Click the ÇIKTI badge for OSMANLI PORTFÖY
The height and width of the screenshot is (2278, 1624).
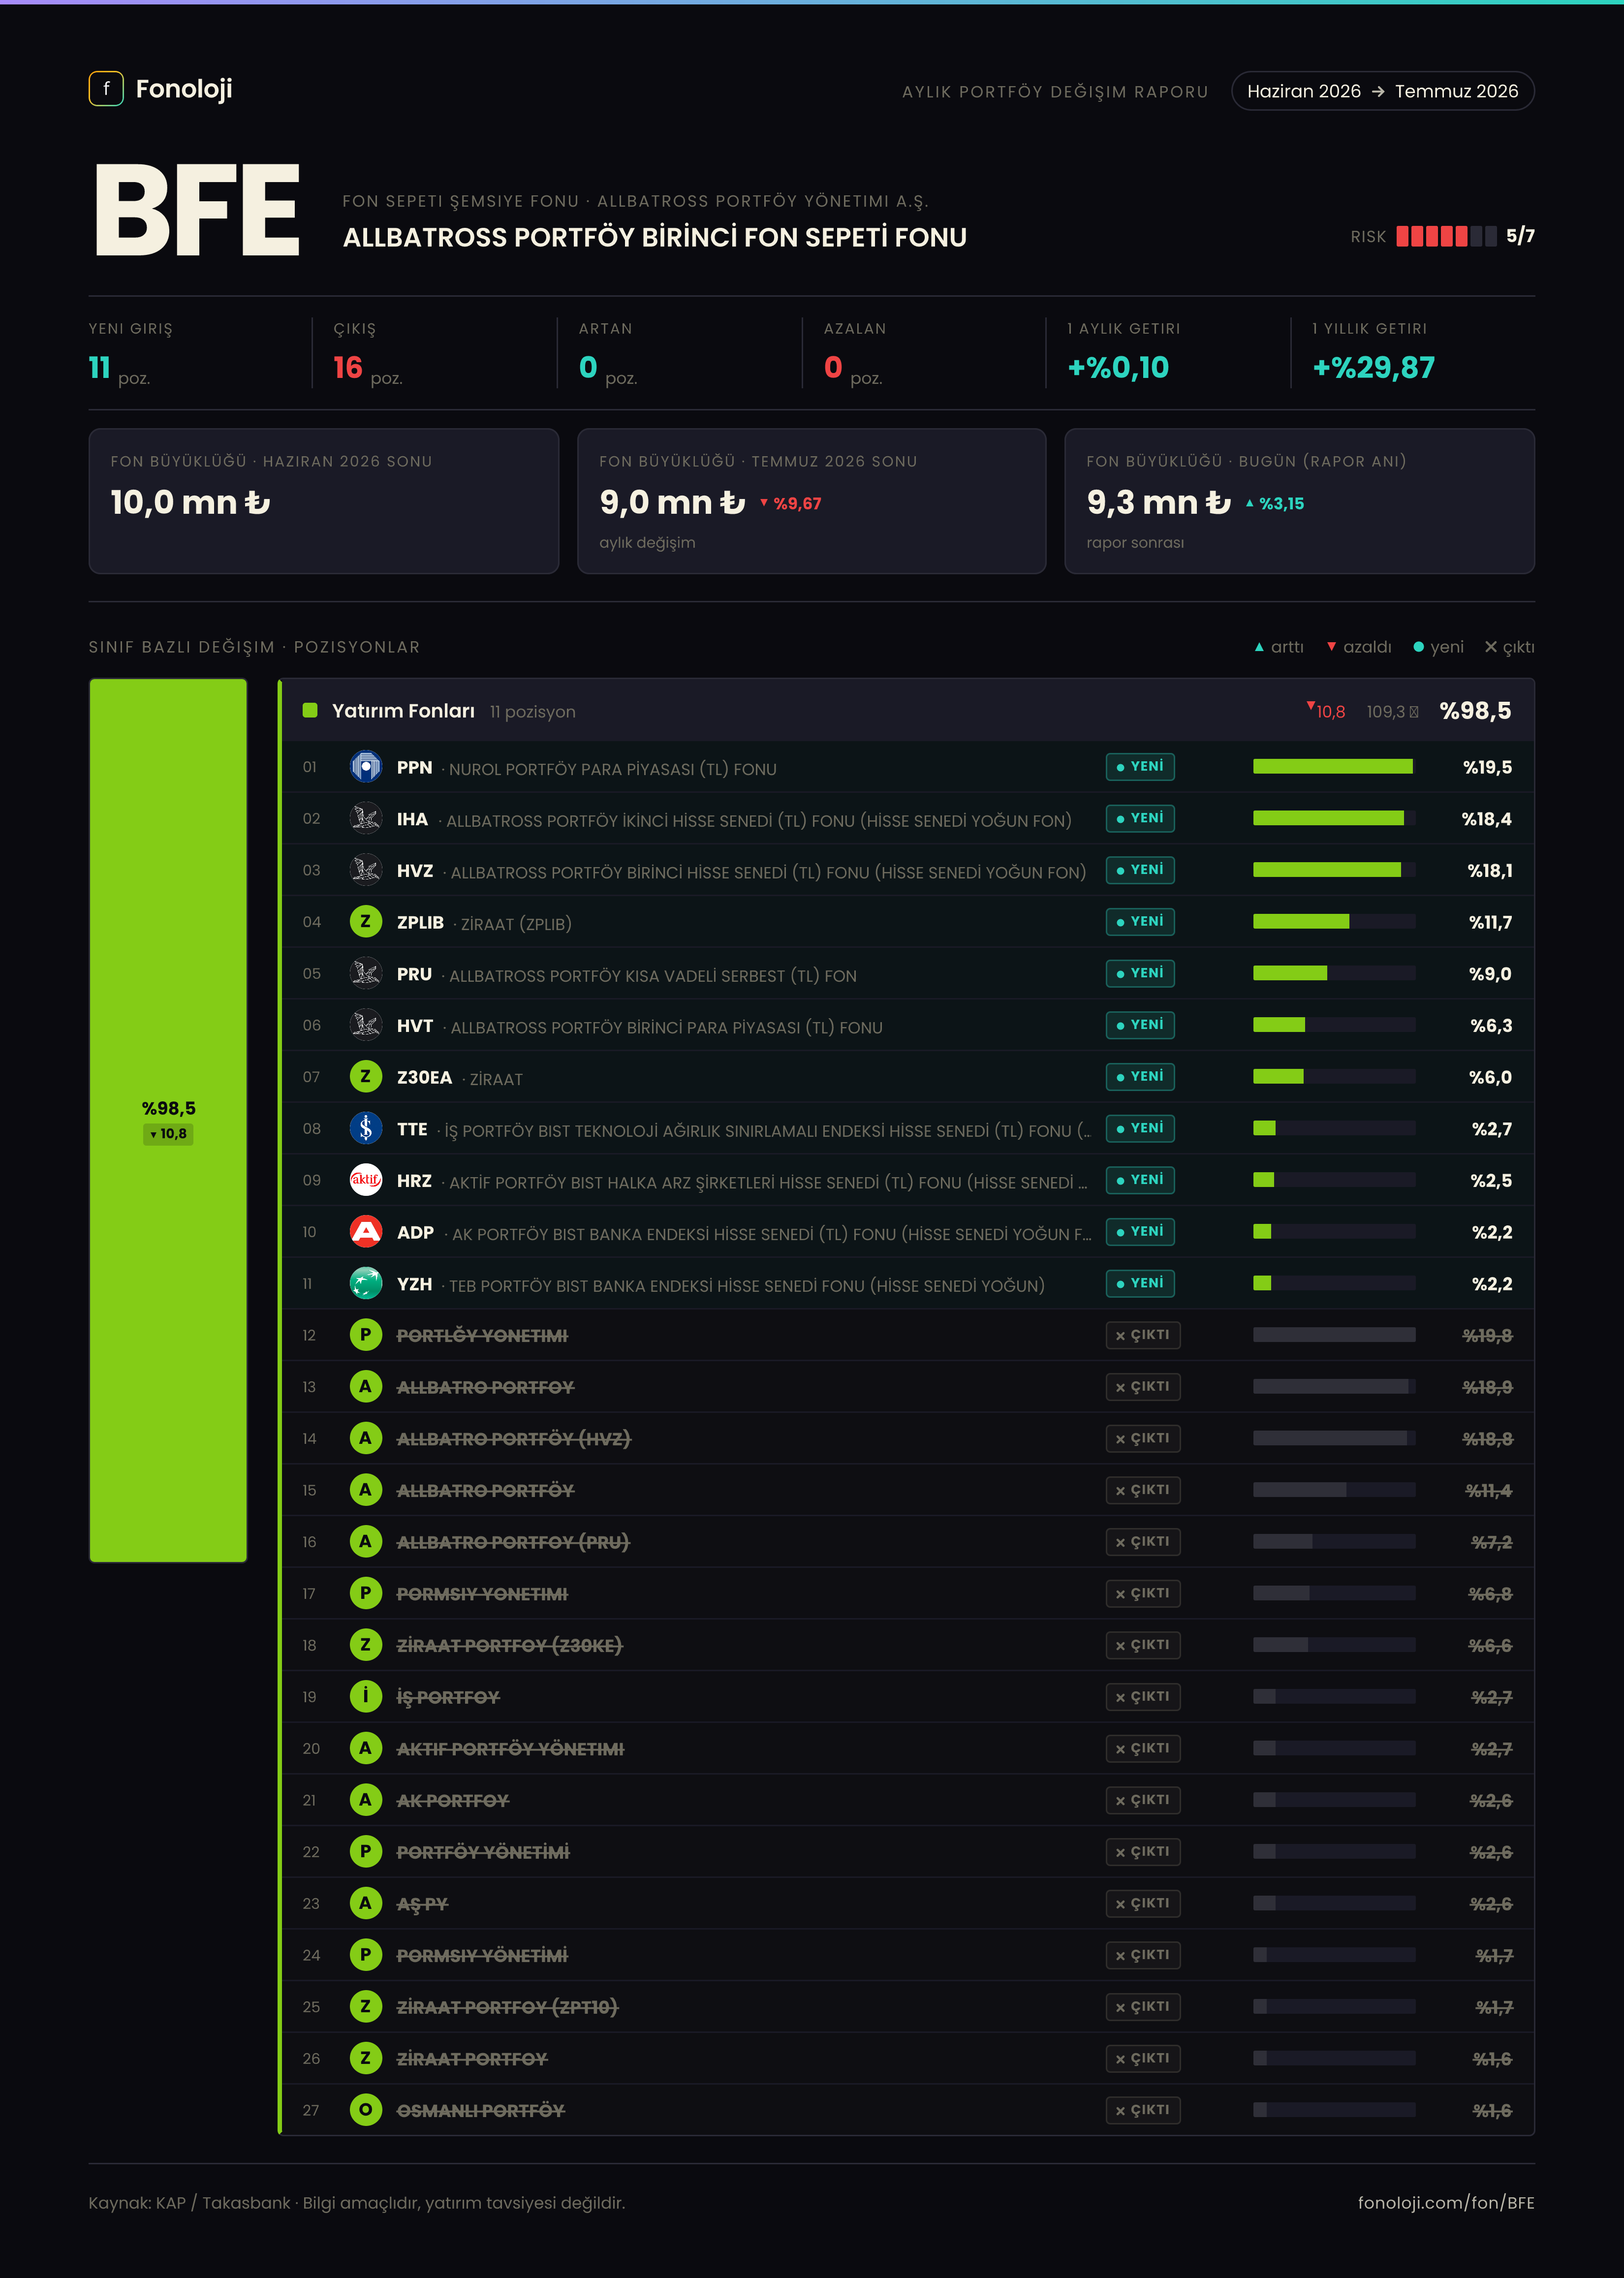(1143, 2110)
